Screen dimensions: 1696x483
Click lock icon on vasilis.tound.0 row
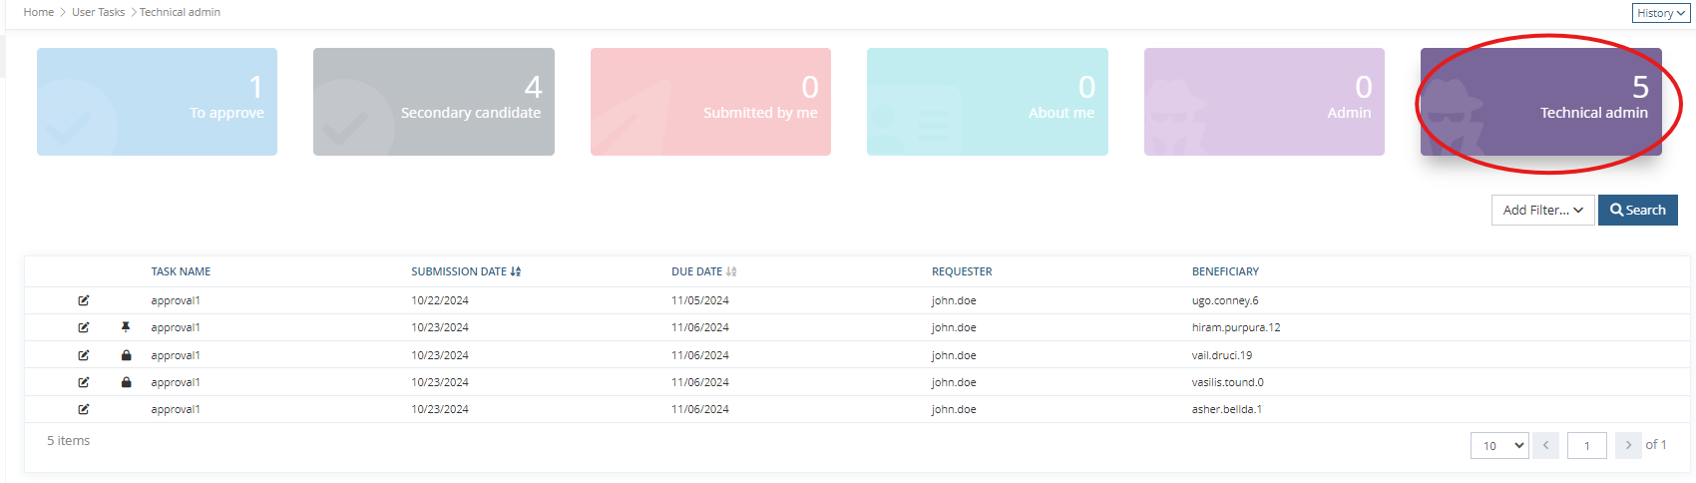coord(126,382)
